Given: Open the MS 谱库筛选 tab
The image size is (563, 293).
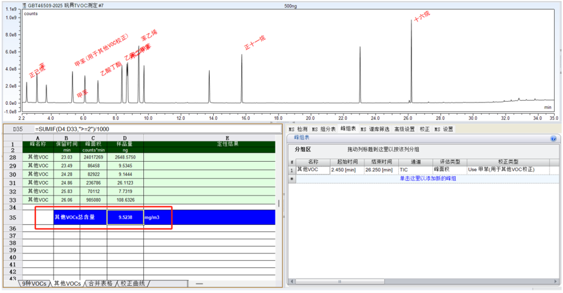Looking at the screenshot, I should (x=375, y=129).
